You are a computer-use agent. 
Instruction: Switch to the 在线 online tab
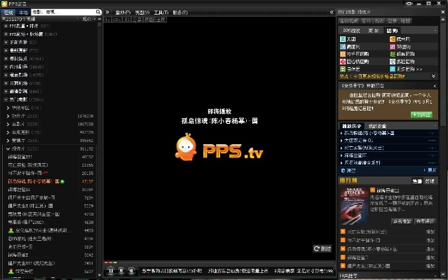pos(8,13)
